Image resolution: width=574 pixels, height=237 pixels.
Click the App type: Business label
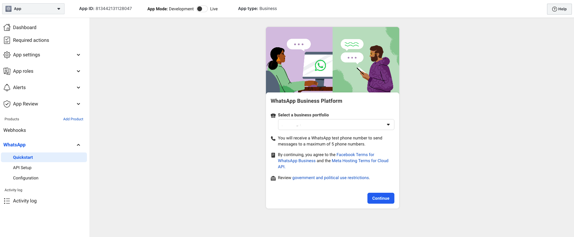pyautogui.click(x=257, y=8)
